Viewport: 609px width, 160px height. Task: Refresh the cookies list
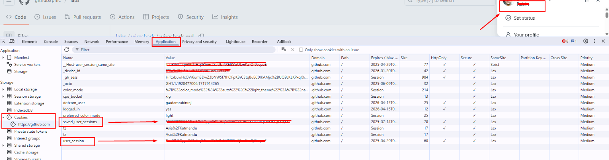coord(67,50)
